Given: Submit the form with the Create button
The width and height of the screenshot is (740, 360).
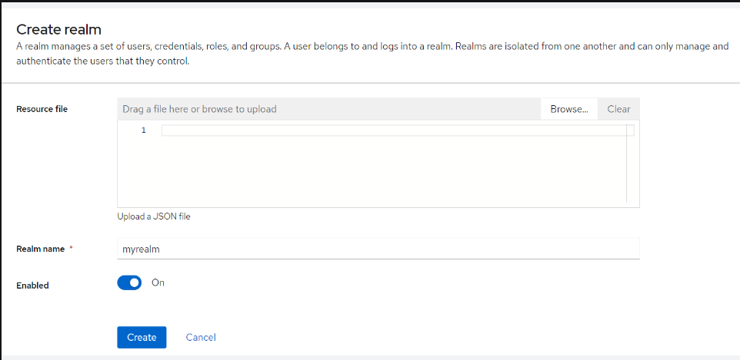Looking at the screenshot, I should coord(142,337).
